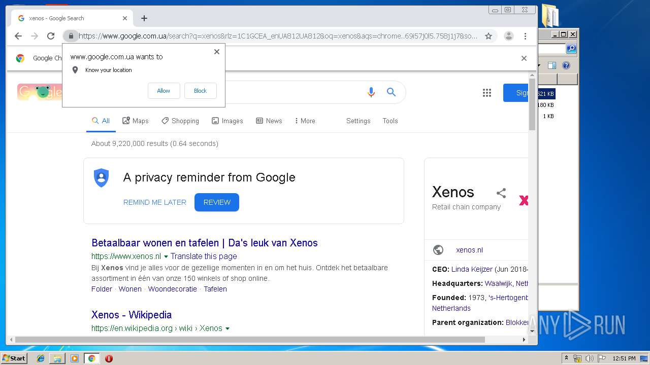This screenshot has height=365, width=650.
Task: Open the desktop folder icon top right
Action: pos(549,15)
